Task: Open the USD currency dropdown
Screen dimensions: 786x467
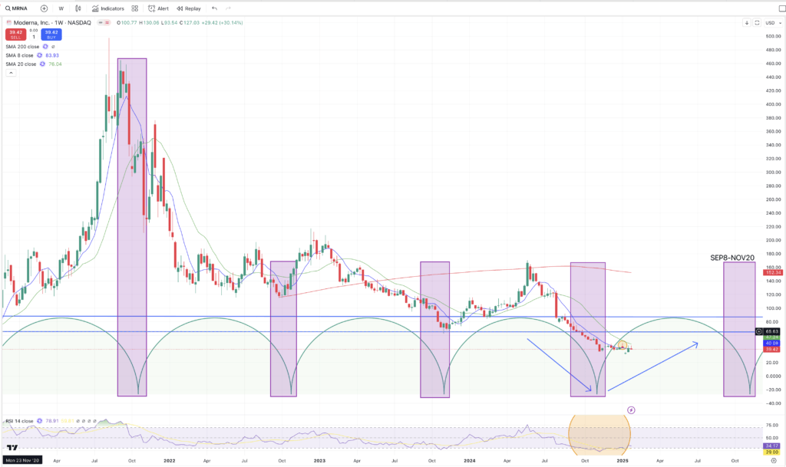Action: [774, 22]
